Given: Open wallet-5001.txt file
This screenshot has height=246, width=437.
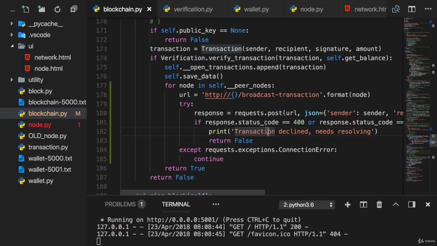Looking at the screenshot, I should point(50,169).
